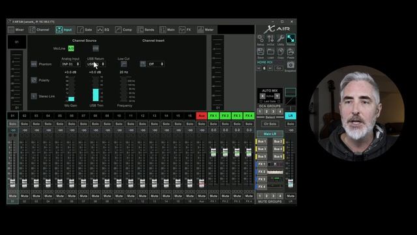The height and width of the screenshot is (235, 417).
Task: Click the Channel tab icon
Action: (x=32, y=29)
